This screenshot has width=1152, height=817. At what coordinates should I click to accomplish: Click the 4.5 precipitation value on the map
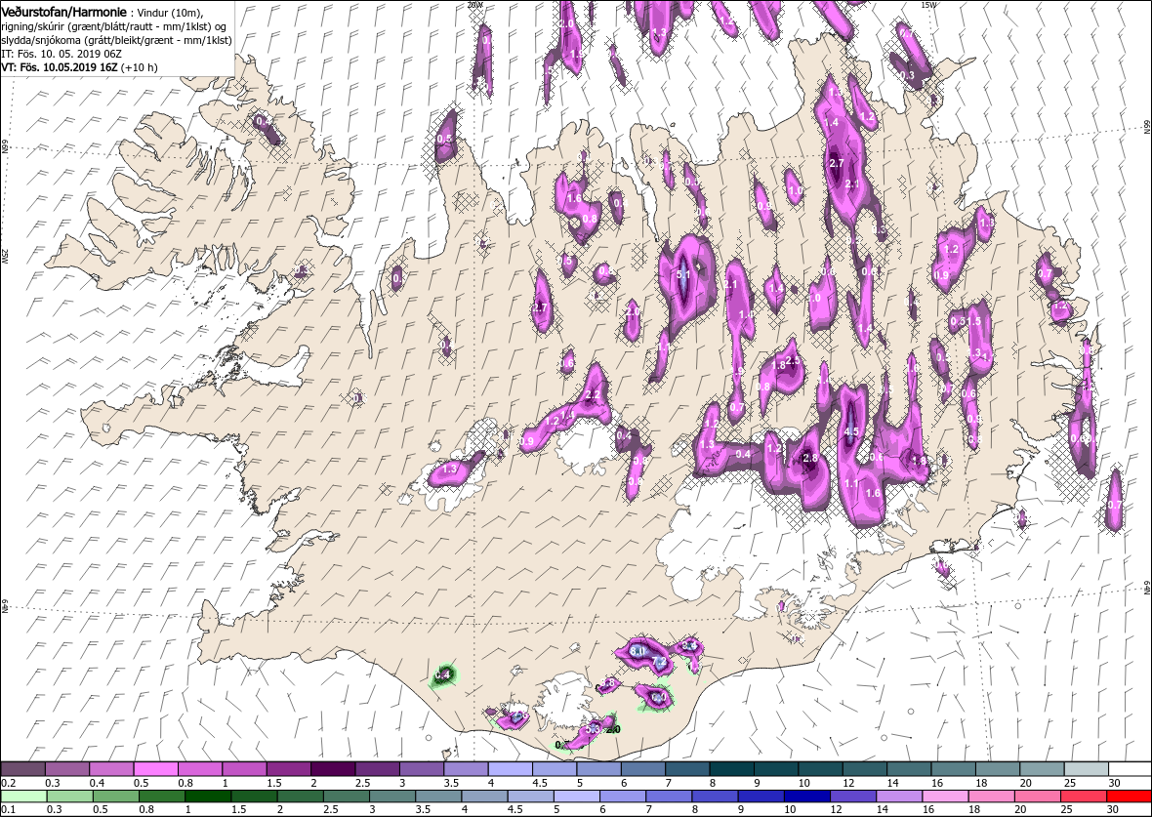(851, 431)
